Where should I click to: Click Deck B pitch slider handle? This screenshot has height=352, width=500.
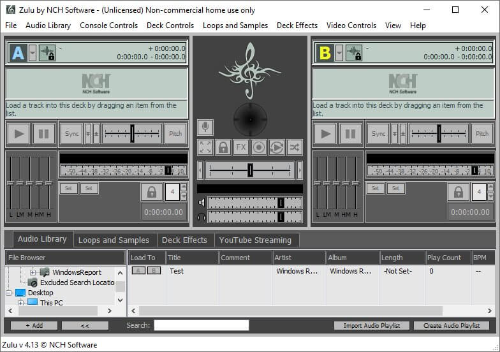tap(439, 134)
